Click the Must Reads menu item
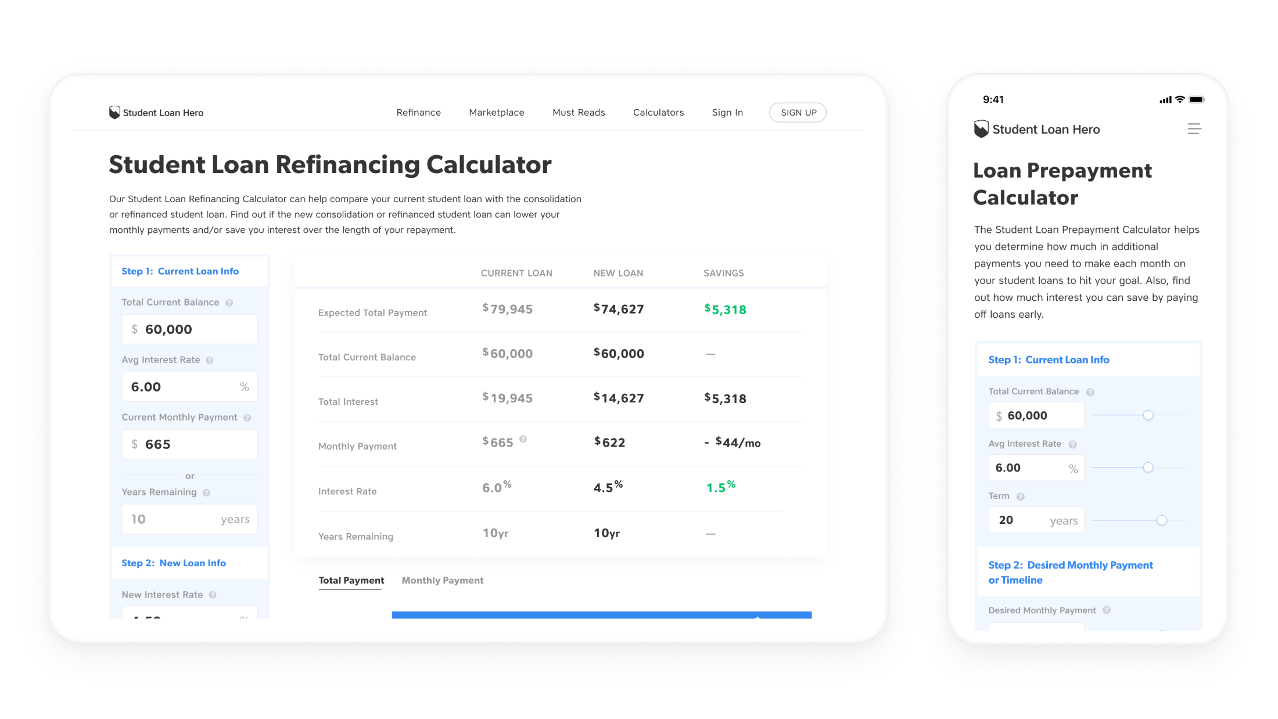 (579, 112)
